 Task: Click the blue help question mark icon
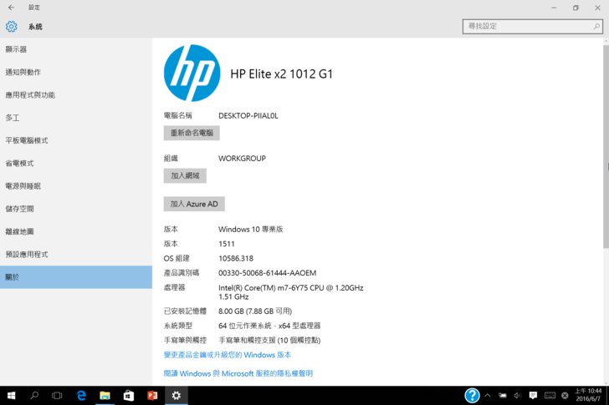(472, 395)
